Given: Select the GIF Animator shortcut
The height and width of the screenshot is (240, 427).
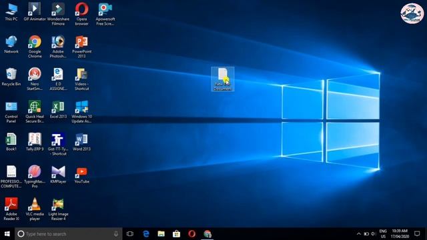Looking at the screenshot, I should pos(35,12).
